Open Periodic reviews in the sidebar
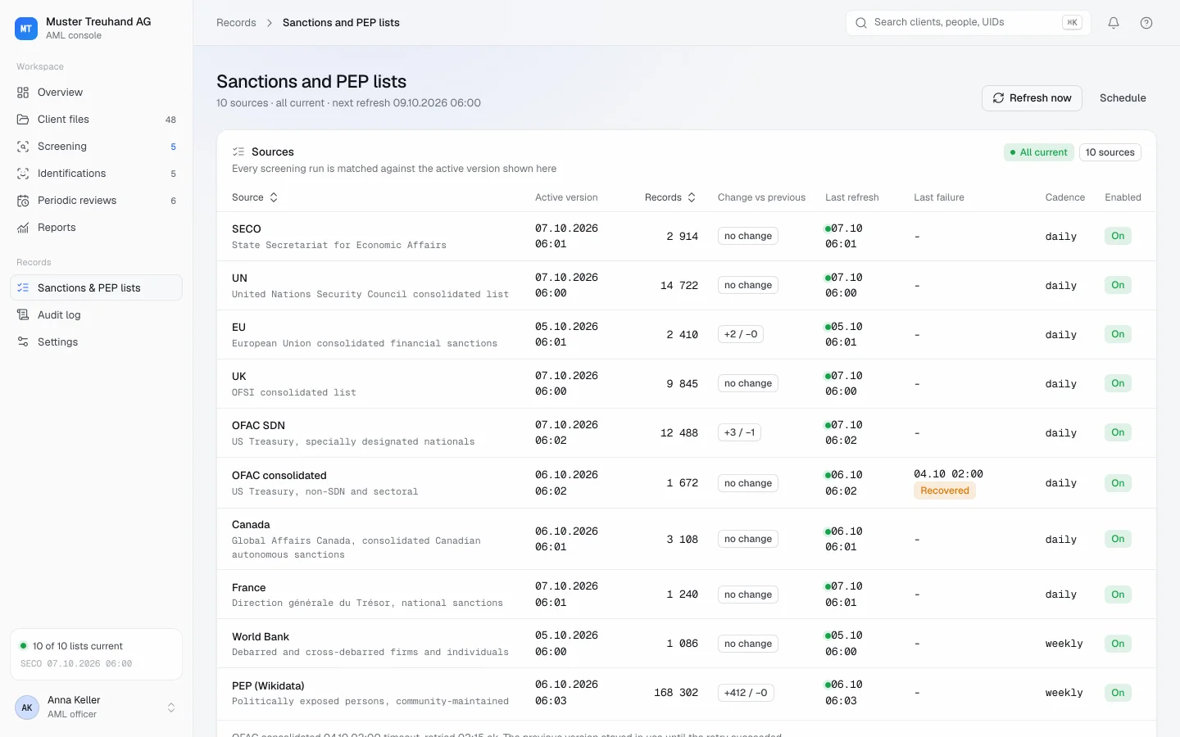Screen dimensions: 1180x737 (96, 201)
